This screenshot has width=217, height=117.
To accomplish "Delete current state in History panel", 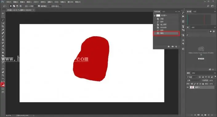I will pyautogui.click(x=176, y=47).
